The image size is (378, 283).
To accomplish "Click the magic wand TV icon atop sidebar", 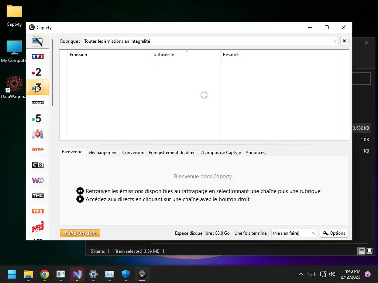I will point(38,41).
